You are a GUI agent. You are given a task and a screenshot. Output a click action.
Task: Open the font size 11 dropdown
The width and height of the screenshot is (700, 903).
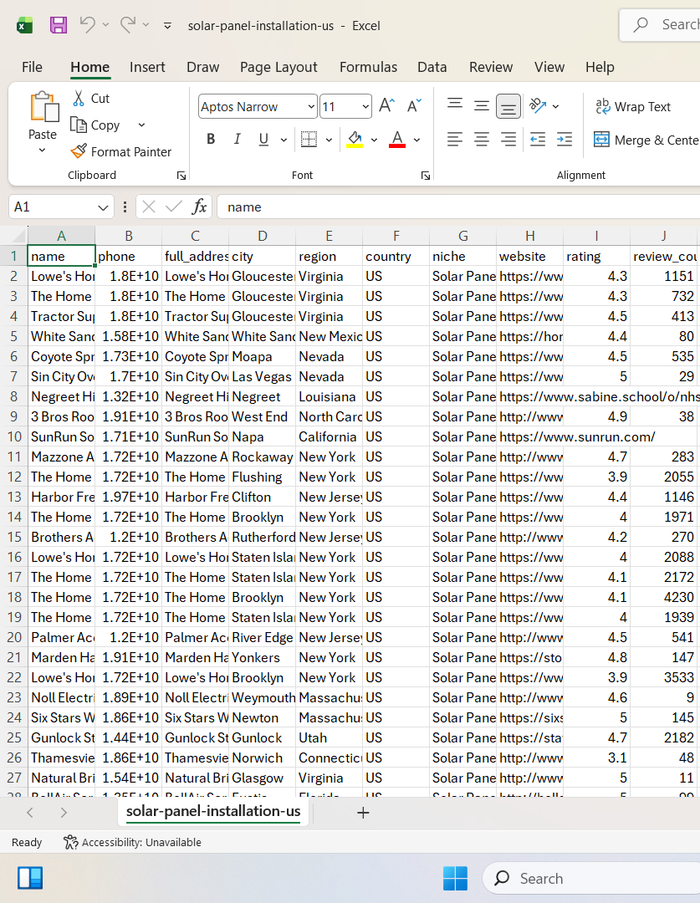365,107
